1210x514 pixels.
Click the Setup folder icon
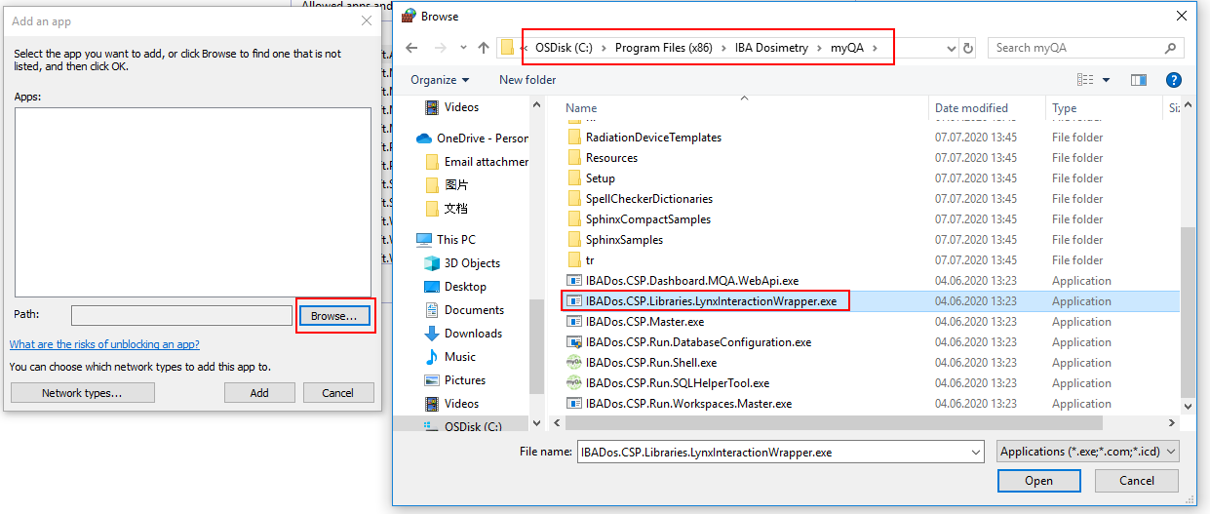pyautogui.click(x=574, y=178)
